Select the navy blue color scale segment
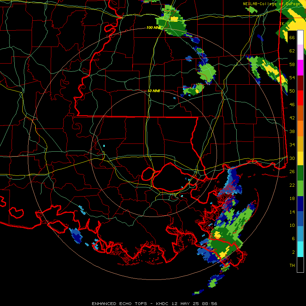The width and height of the screenshot is (306, 306). [300, 204]
